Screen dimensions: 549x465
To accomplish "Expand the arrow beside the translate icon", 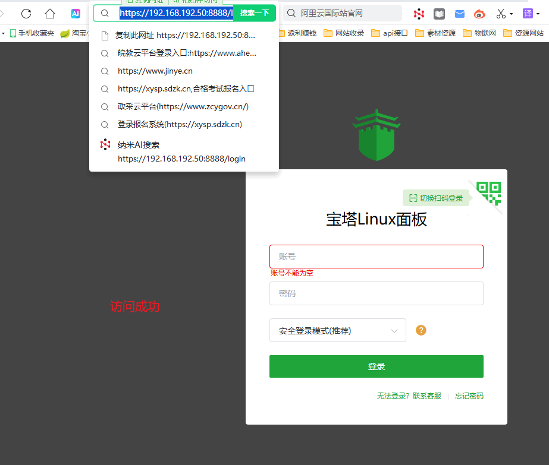I will point(538,14).
